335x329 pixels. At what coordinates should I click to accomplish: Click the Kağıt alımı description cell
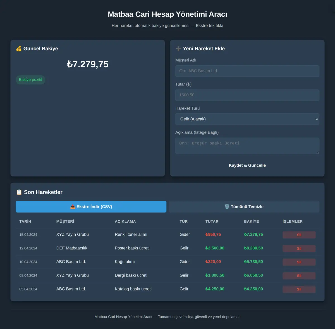(125, 262)
